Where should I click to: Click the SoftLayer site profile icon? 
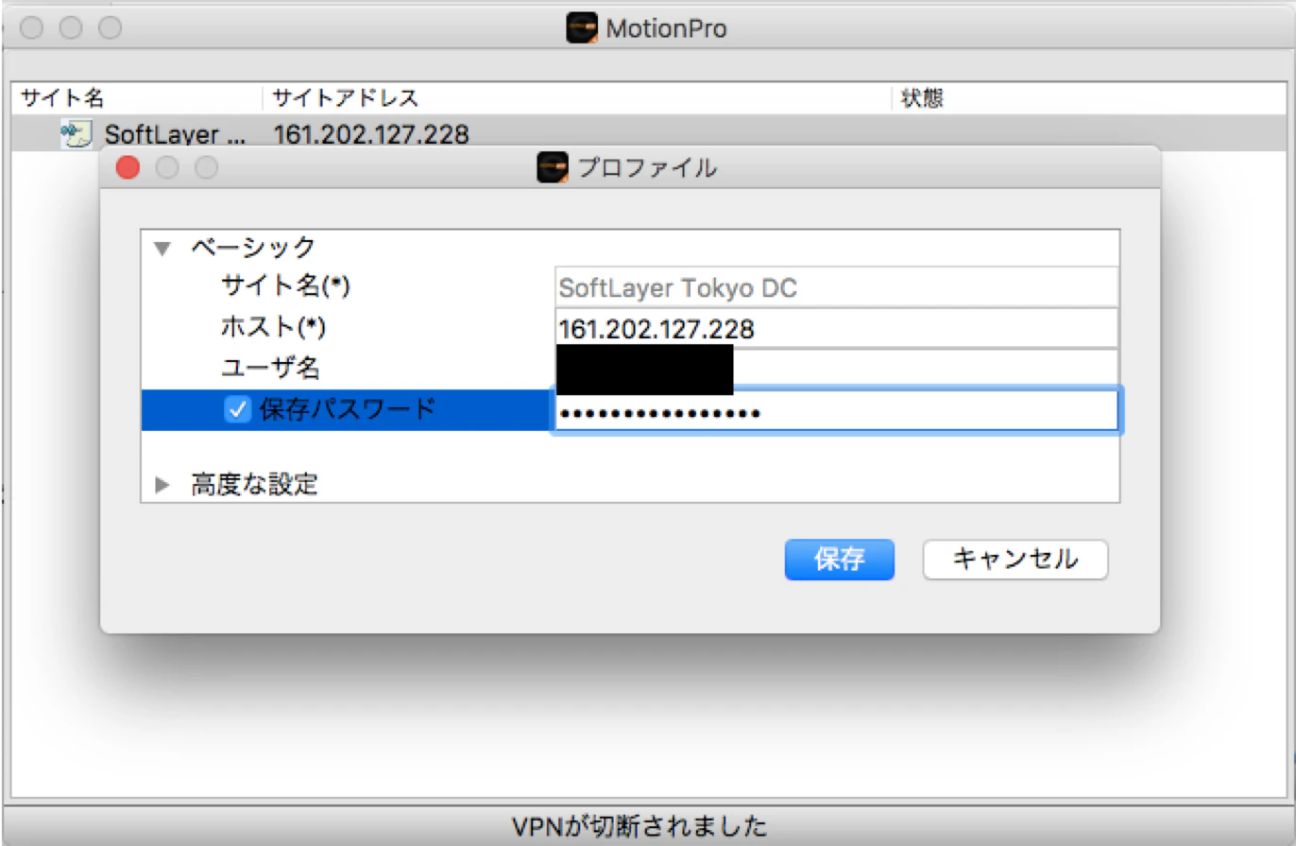[76, 134]
